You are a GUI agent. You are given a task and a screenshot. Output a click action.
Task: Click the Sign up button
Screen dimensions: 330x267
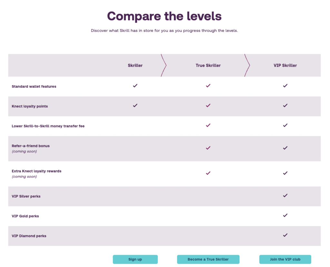pyautogui.click(x=135, y=259)
